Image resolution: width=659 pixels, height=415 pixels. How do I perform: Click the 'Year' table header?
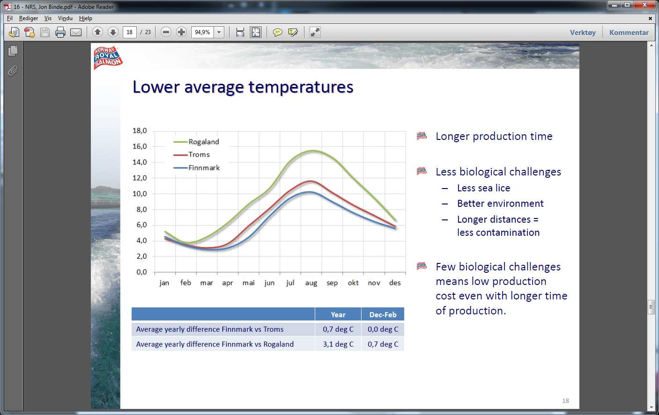coord(338,314)
